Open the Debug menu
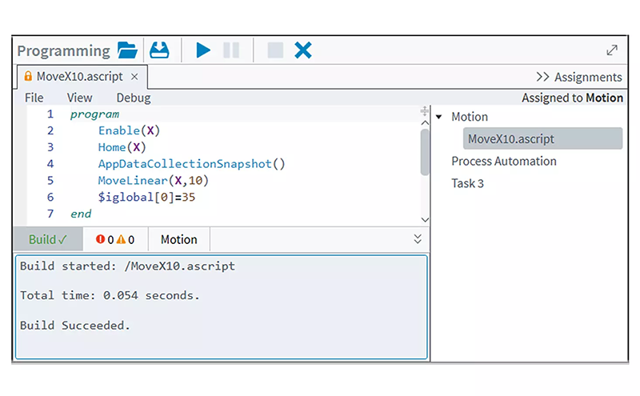 point(133,98)
